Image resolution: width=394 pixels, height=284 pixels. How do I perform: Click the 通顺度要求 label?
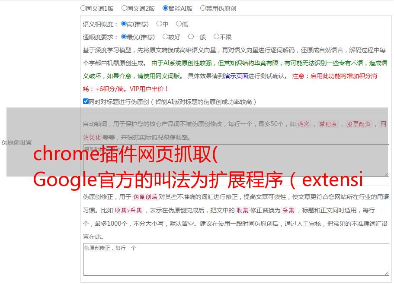[x=100, y=37]
